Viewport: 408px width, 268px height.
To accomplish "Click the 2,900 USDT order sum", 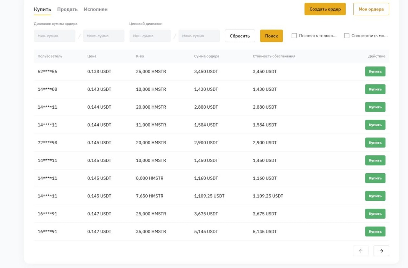I will point(206,142).
